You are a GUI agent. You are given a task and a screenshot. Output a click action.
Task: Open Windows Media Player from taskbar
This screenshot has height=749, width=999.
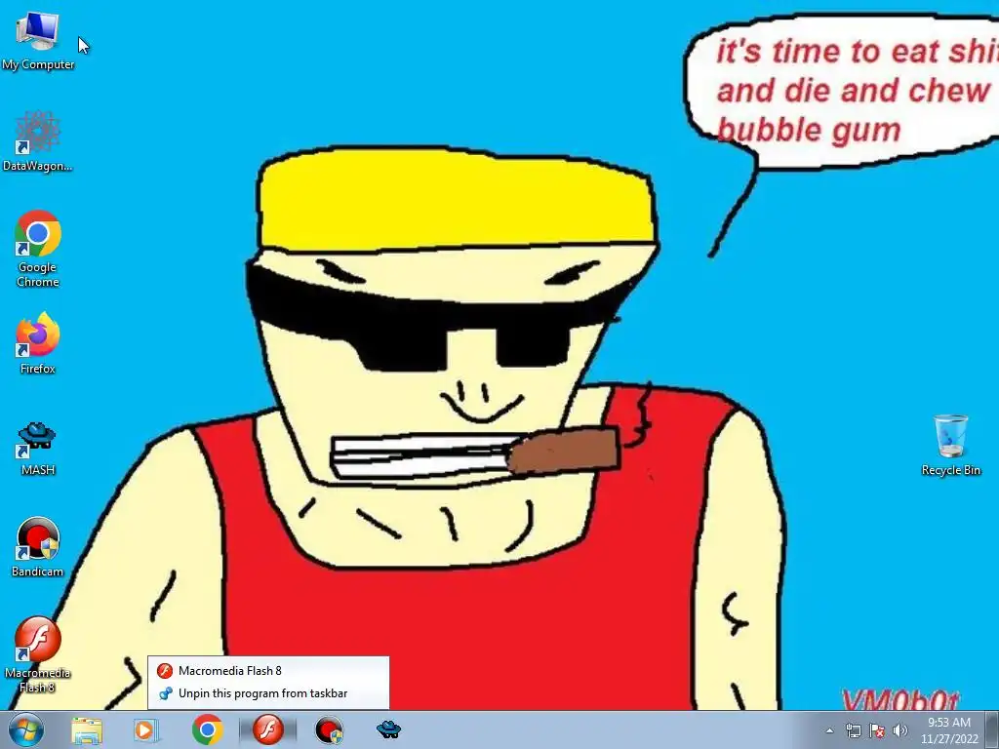pyautogui.click(x=146, y=729)
